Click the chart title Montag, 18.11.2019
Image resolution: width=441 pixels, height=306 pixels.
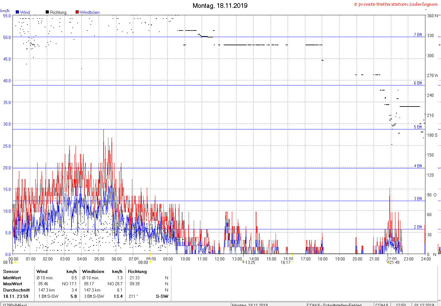[x=220, y=6]
